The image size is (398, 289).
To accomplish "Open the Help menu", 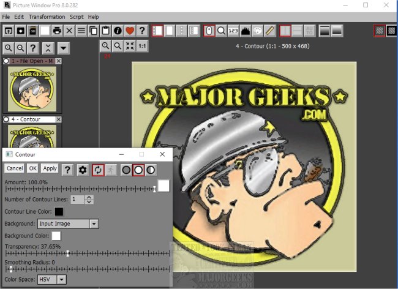I will (x=94, y=17).
